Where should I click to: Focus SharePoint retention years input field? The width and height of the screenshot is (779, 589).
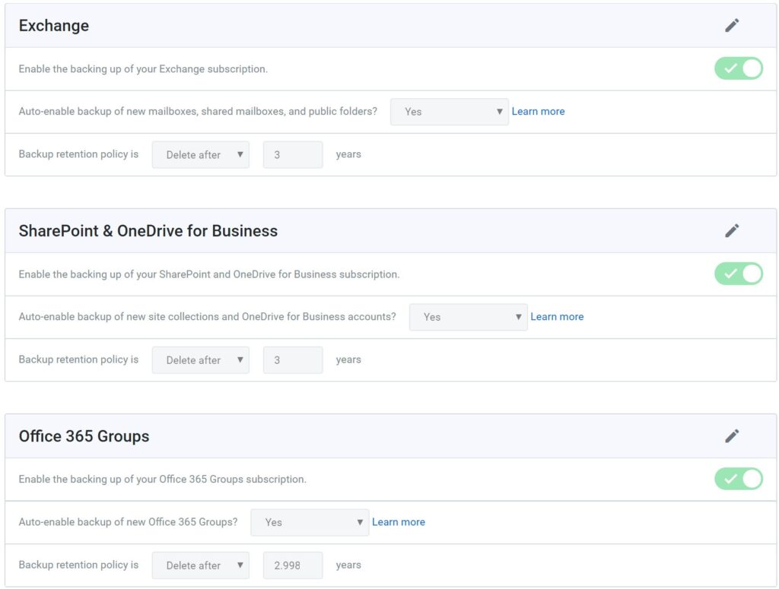(x=293, y=360)
